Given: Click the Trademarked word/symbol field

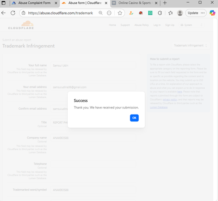Looking at the screenshot, I should click(93, 190).
